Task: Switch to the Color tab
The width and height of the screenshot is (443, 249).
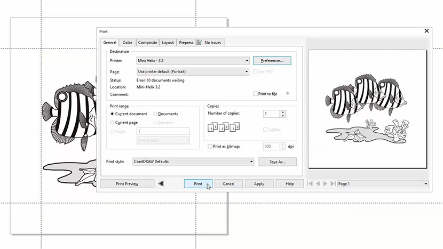Action: (128, 43)
